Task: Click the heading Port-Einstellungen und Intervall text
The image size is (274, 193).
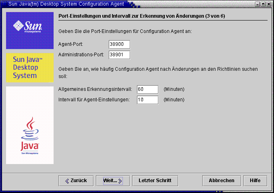Action: click(142, 16)
